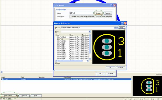Viewport: 162px width, 100px height.
Task: Sort list by Name column header
Action: pyautogui.click(x=62, y=35)
